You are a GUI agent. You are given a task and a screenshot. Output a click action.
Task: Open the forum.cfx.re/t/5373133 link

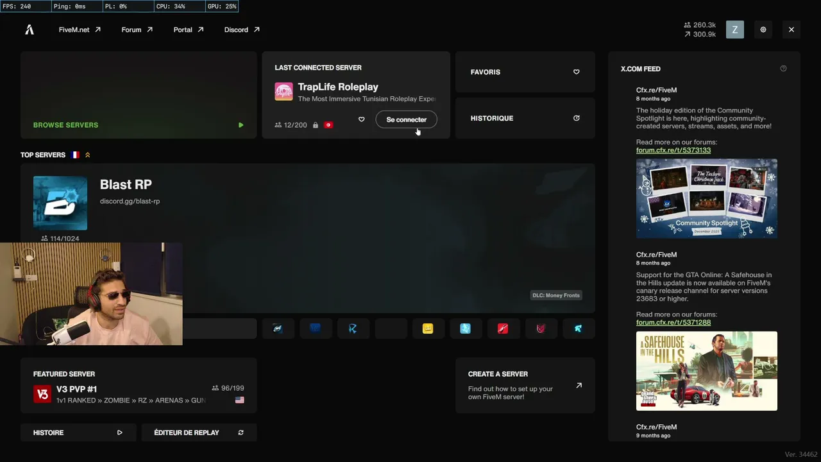(673, 150)
